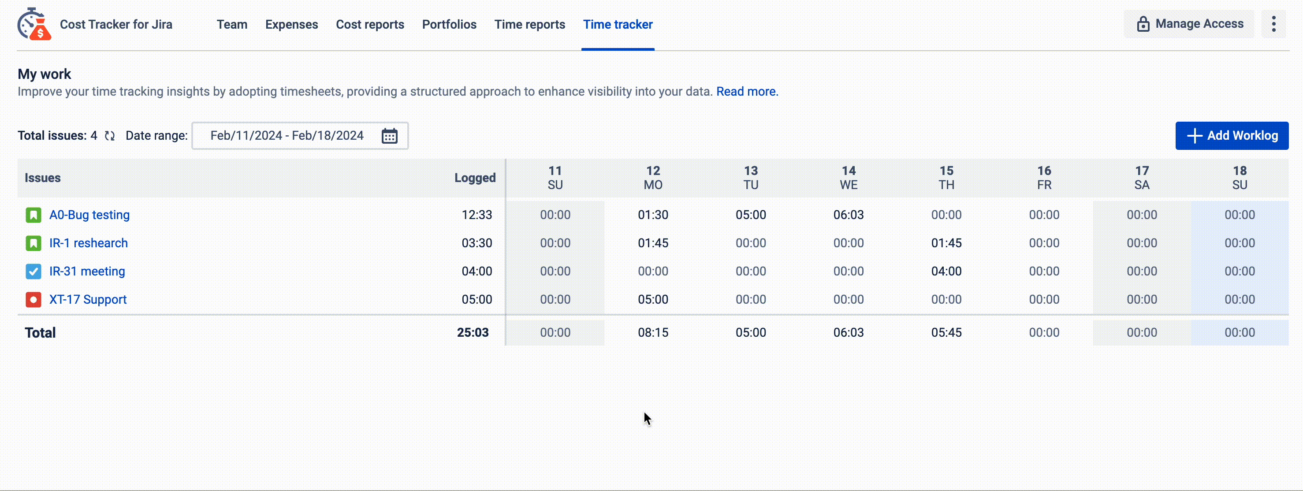This screenshot has height=491, width=1303.
Task: Click the Portfolios menu item
Action: [x=450, y=24]
